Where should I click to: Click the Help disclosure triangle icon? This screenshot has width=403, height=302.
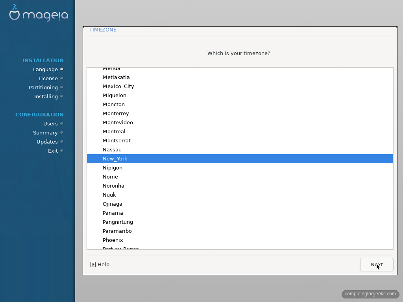pyautogui.click(x=93, y=265)
